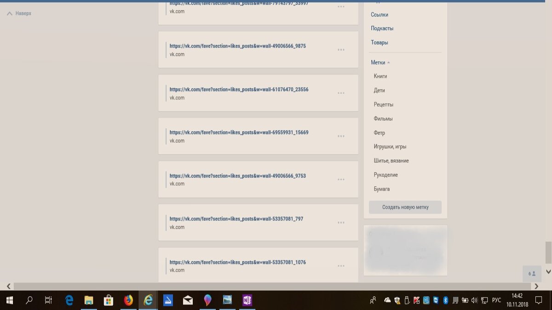The width and height of the screenshot is (552, 310).
Task: Click vk.com under the wall-53357081_797 link
Action: pyautogui.click(x=177, y=227)
